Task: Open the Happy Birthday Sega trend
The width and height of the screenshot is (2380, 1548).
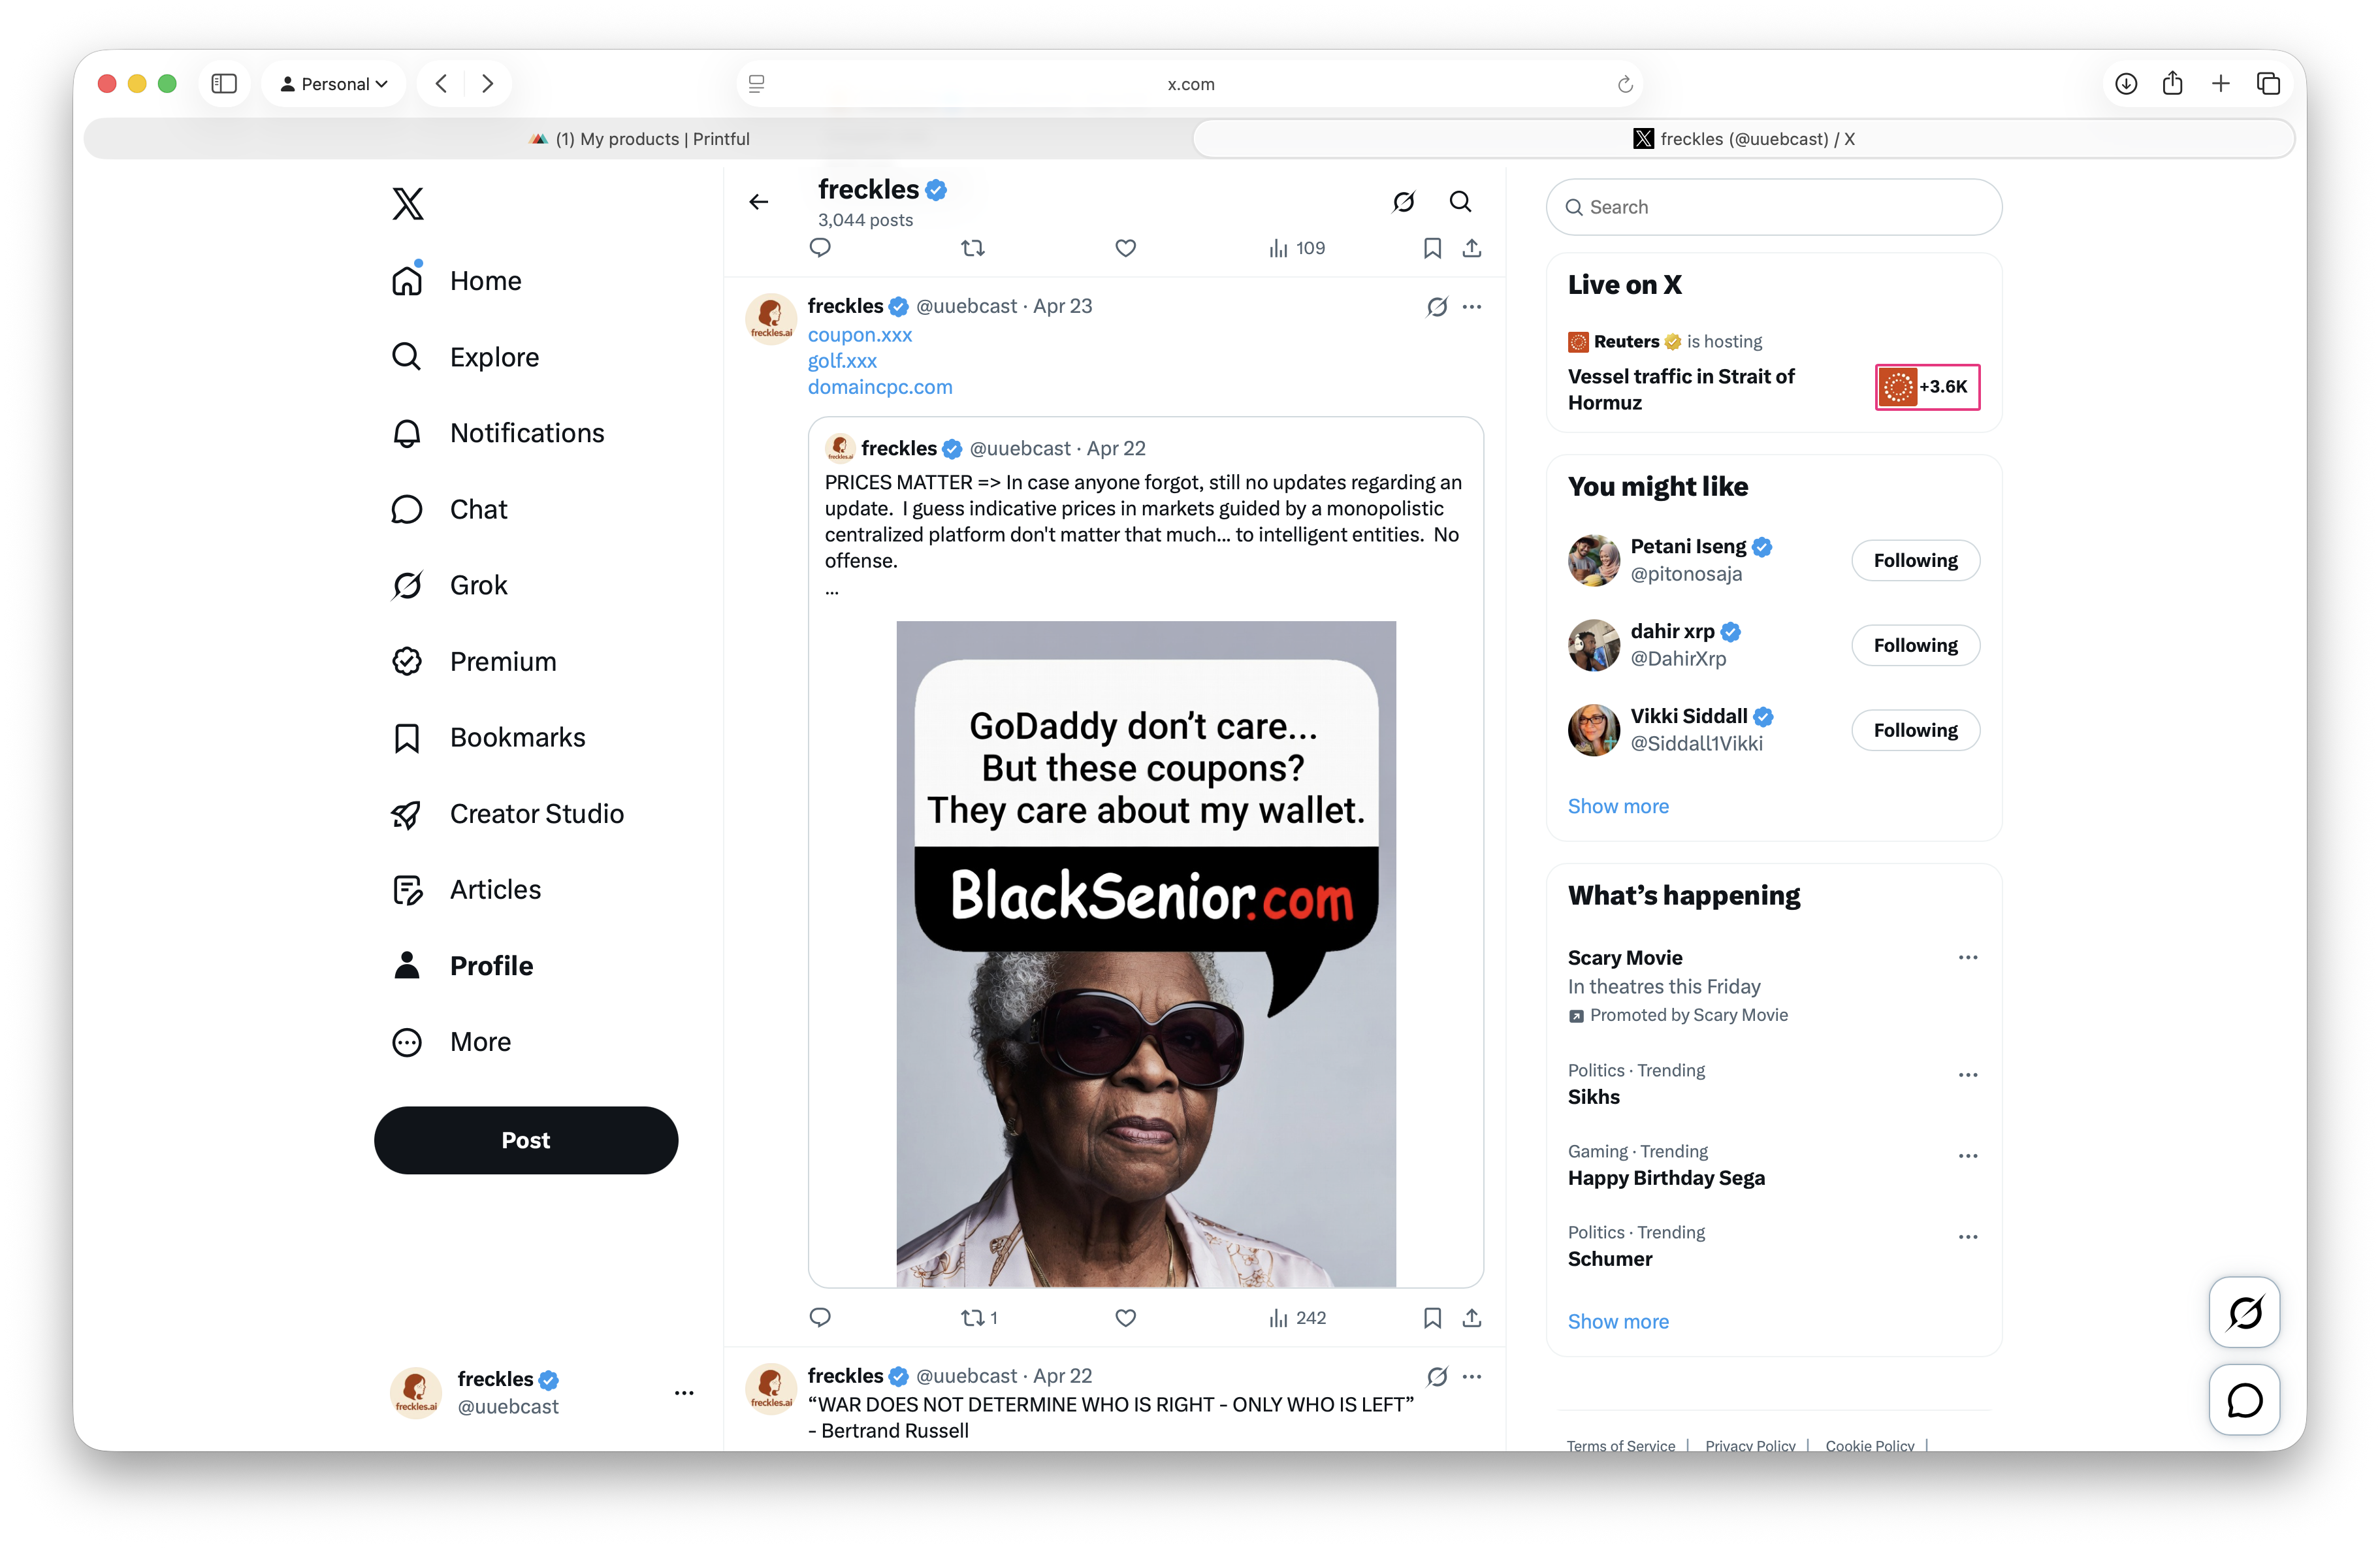Action: 1666,1178
